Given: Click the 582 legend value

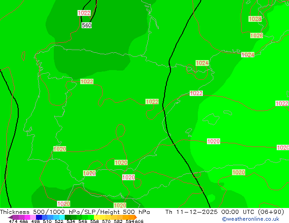Looking at the screenshot, I should [x=118, y=221].
